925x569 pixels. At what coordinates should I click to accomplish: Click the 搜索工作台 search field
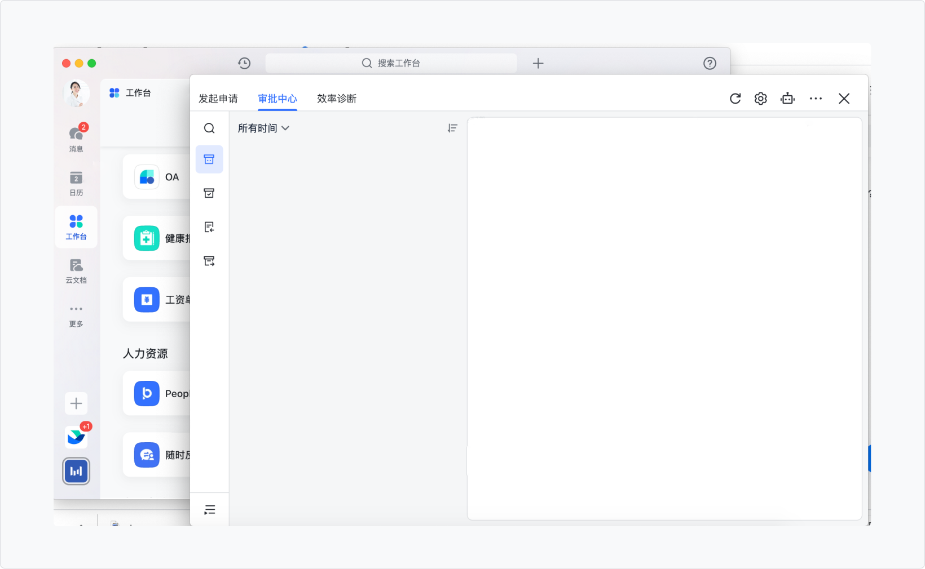391,63
